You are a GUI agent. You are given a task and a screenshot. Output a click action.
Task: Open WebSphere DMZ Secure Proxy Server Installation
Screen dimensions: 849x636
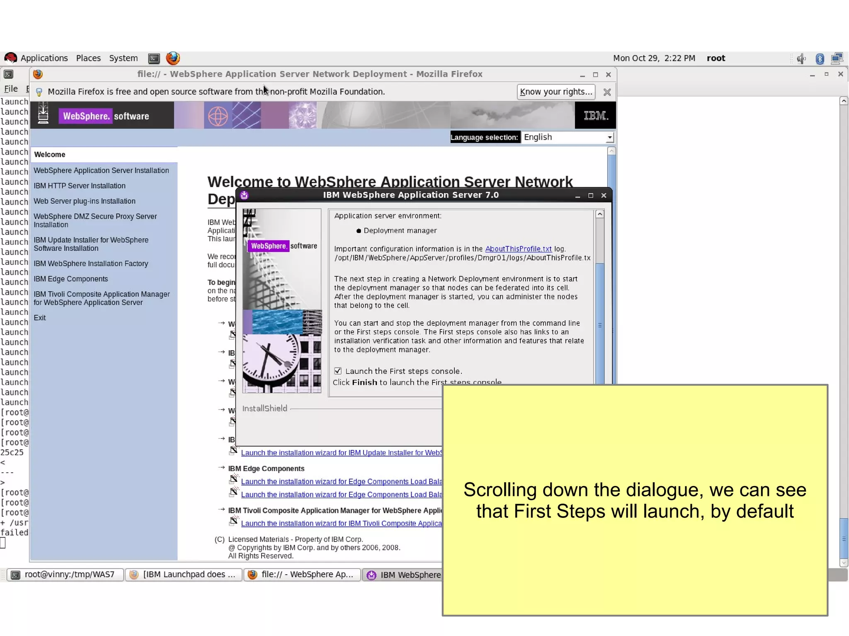tap(95, 220)
